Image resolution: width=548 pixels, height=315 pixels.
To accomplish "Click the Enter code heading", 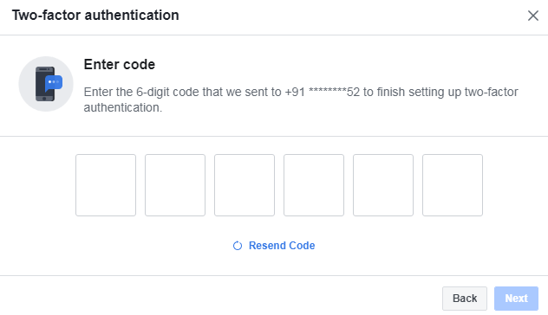I will 119,65.
